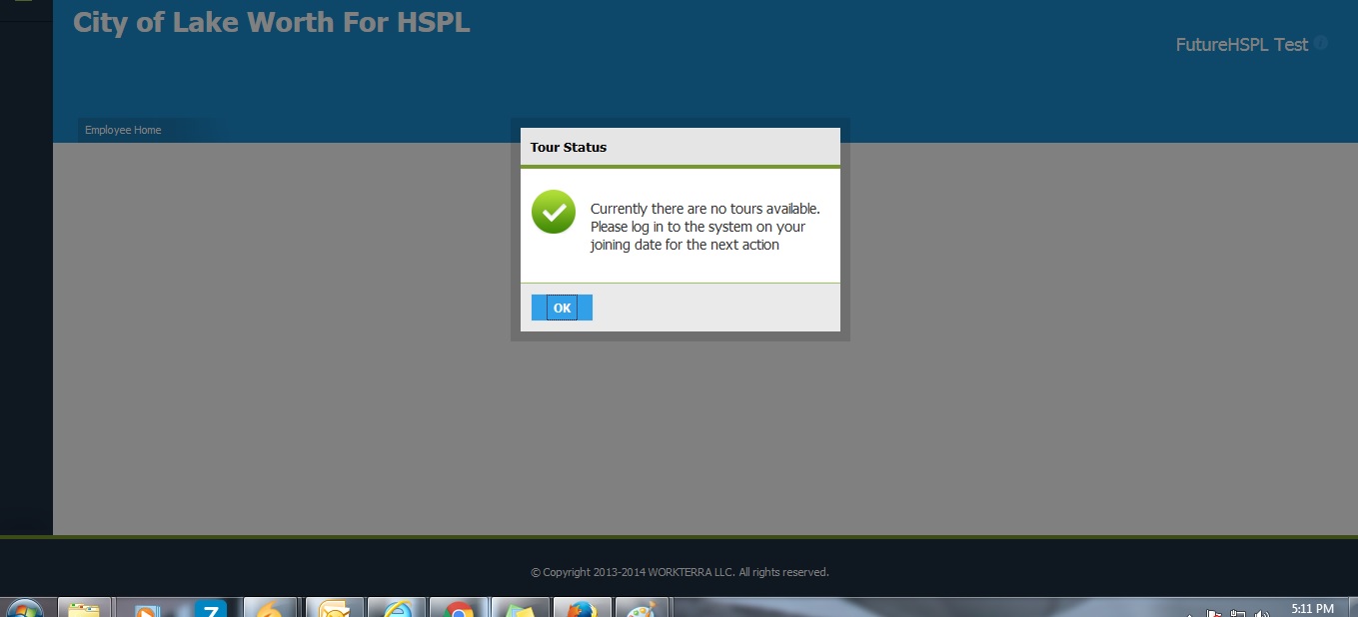Open the blue Z app in taskbar

[210, 608]
